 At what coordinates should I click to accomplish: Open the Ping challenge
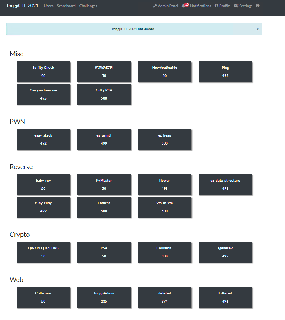(x=225, y=72)
